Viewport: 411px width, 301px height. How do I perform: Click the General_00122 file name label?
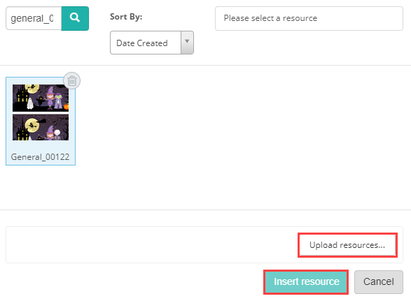[40, 157]
